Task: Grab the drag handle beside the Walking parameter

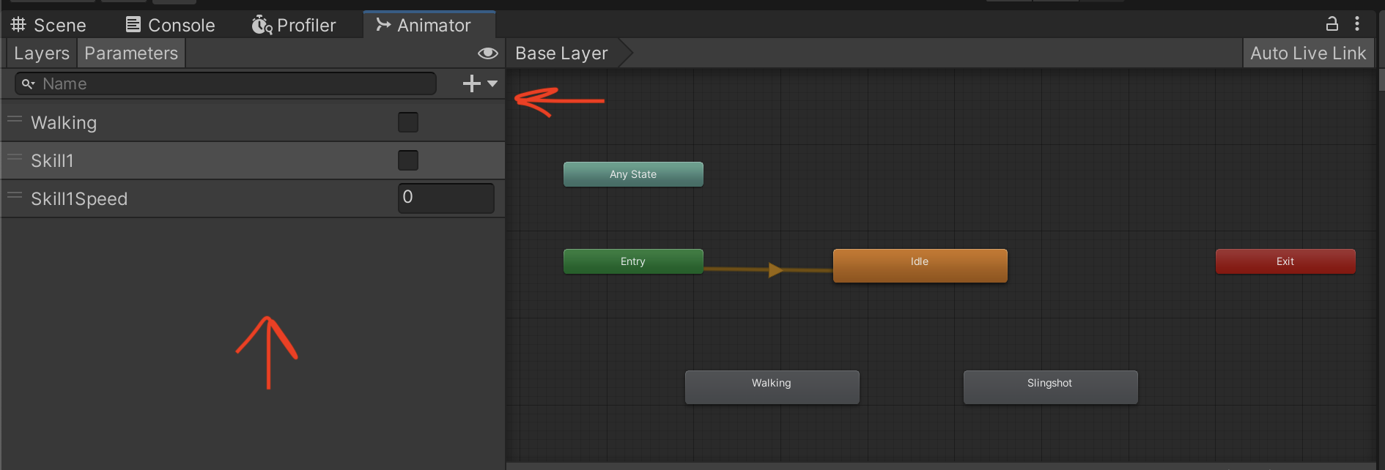Action: 15,119
